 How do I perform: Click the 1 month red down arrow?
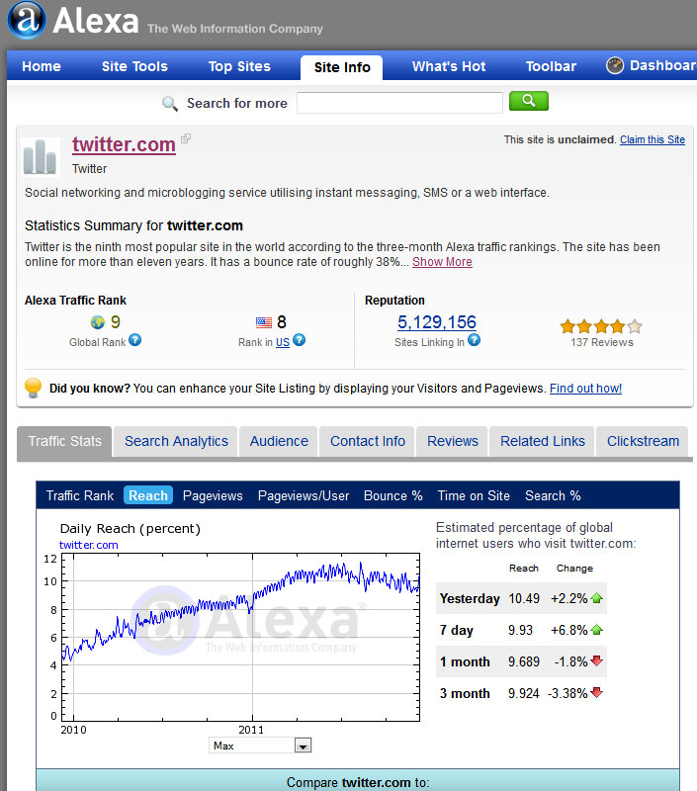coord(596,660)
